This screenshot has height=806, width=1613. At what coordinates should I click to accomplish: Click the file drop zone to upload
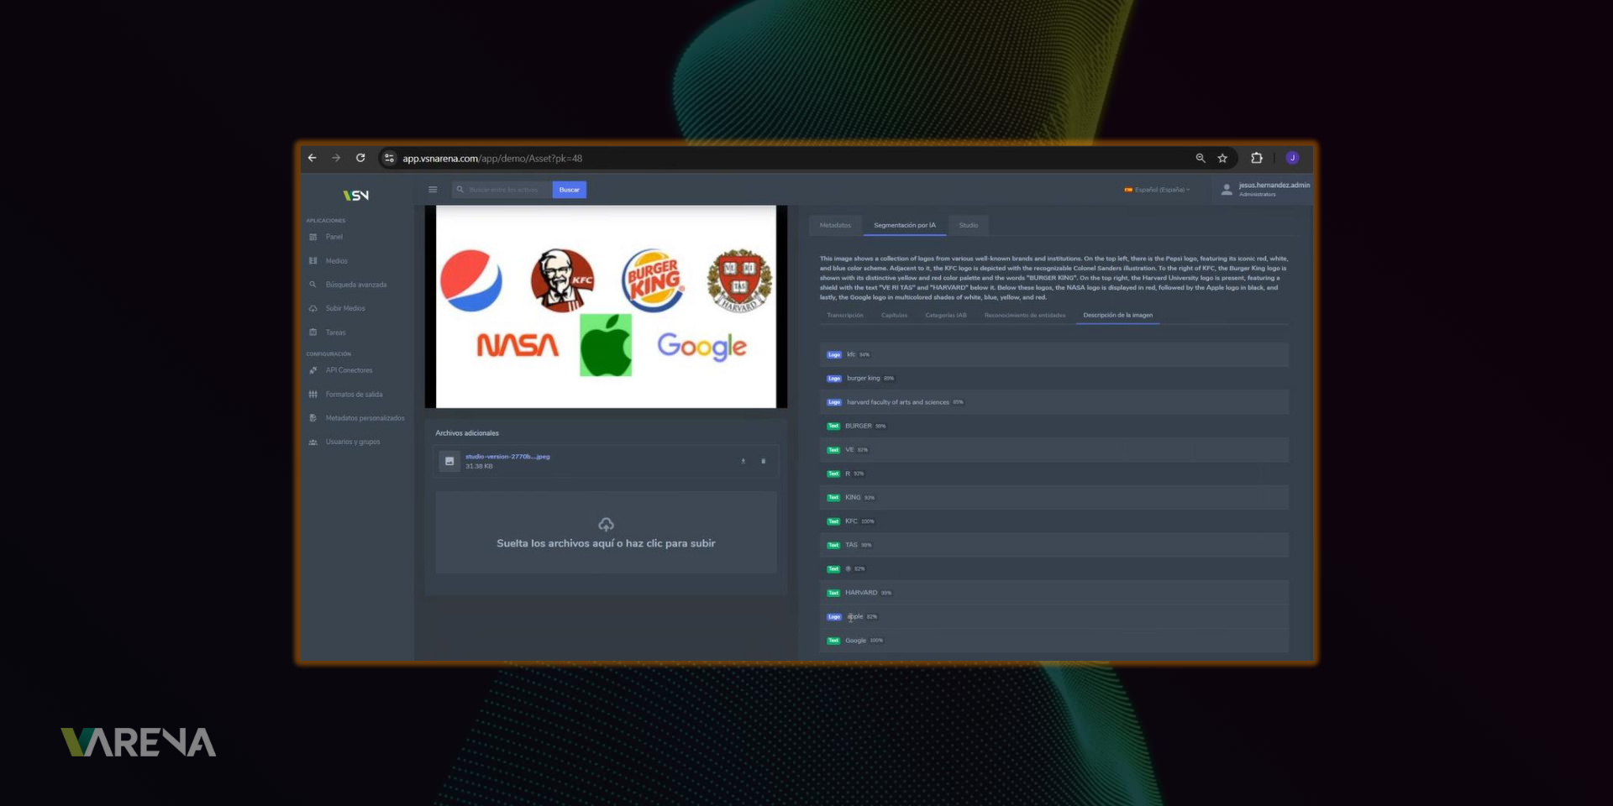pos(606,533)
